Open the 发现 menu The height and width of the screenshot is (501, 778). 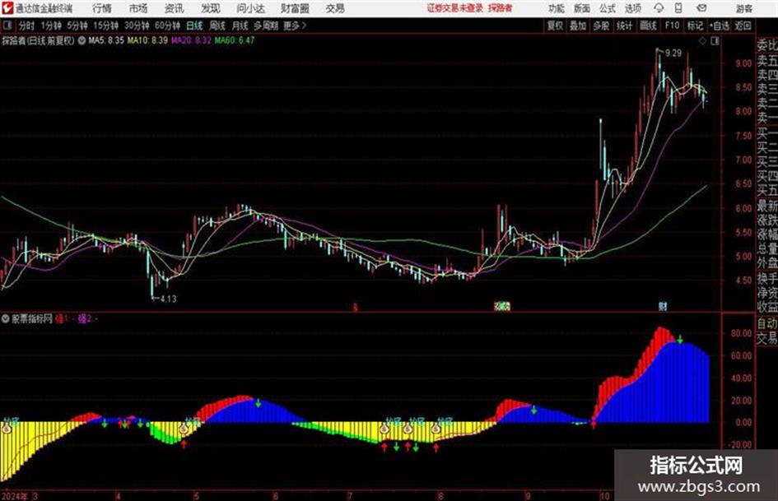(x=210, y=8)
